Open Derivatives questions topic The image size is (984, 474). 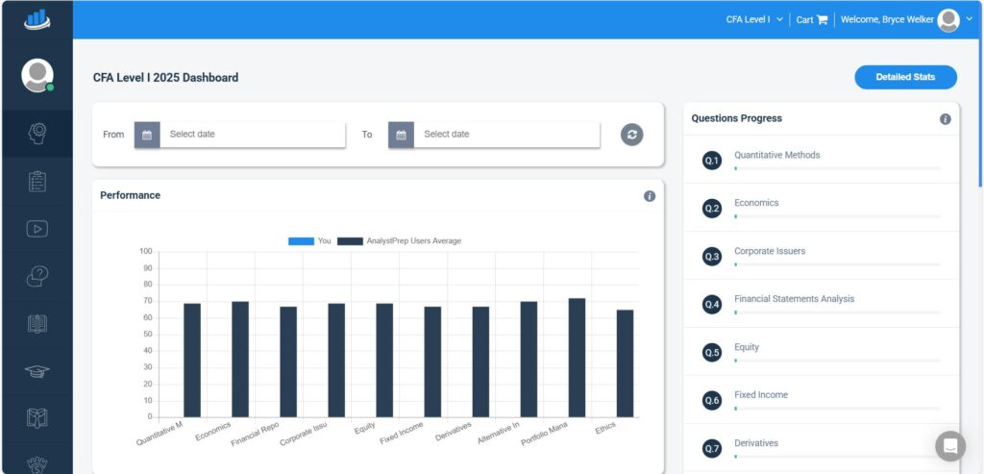[x=755, y=443]
